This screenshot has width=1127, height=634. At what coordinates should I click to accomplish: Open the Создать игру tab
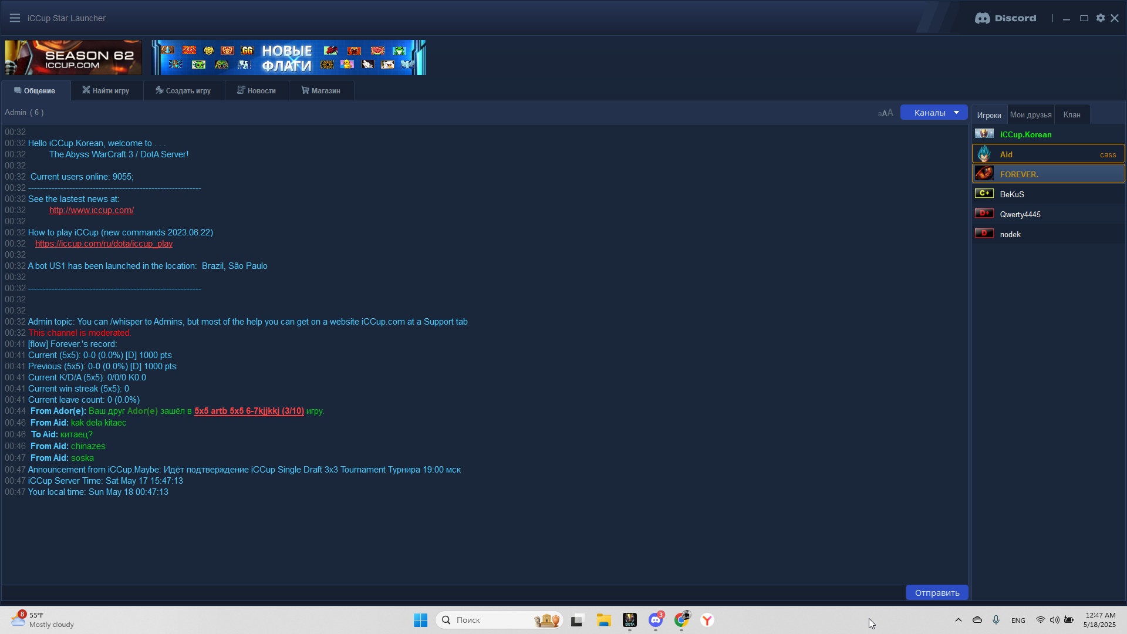[183, 91]
